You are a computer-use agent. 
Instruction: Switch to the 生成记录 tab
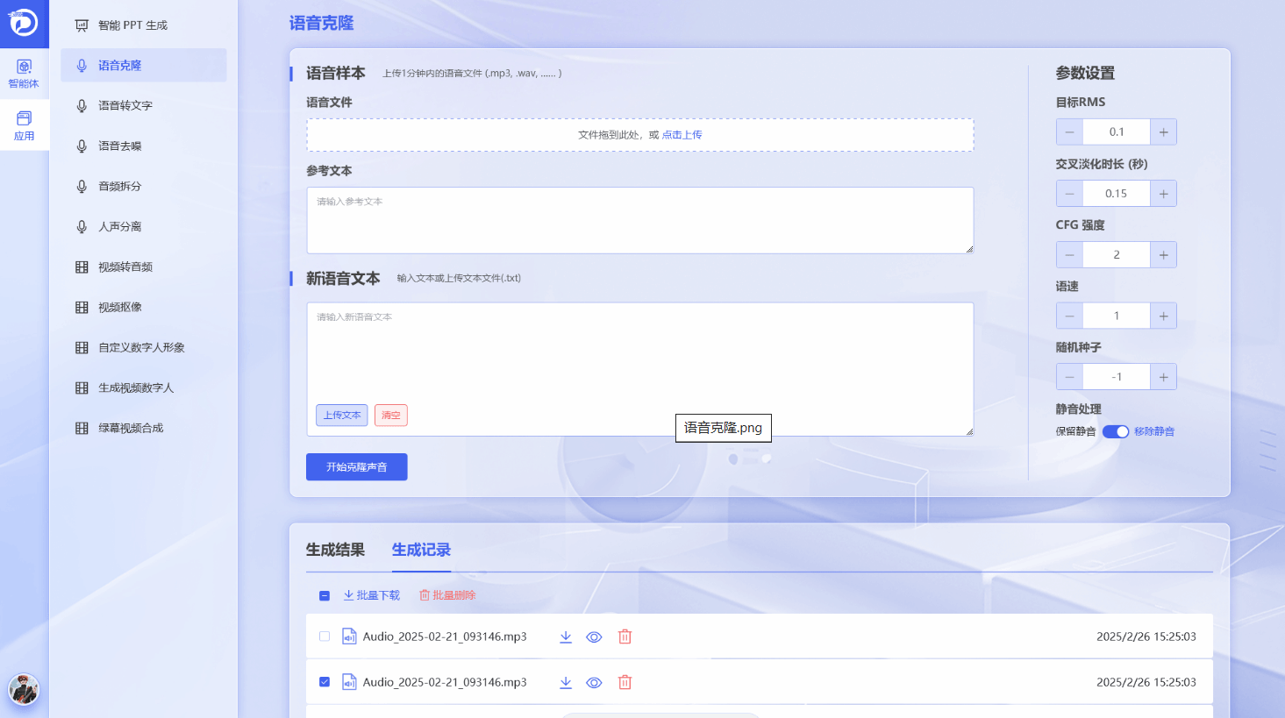point(421,550)
